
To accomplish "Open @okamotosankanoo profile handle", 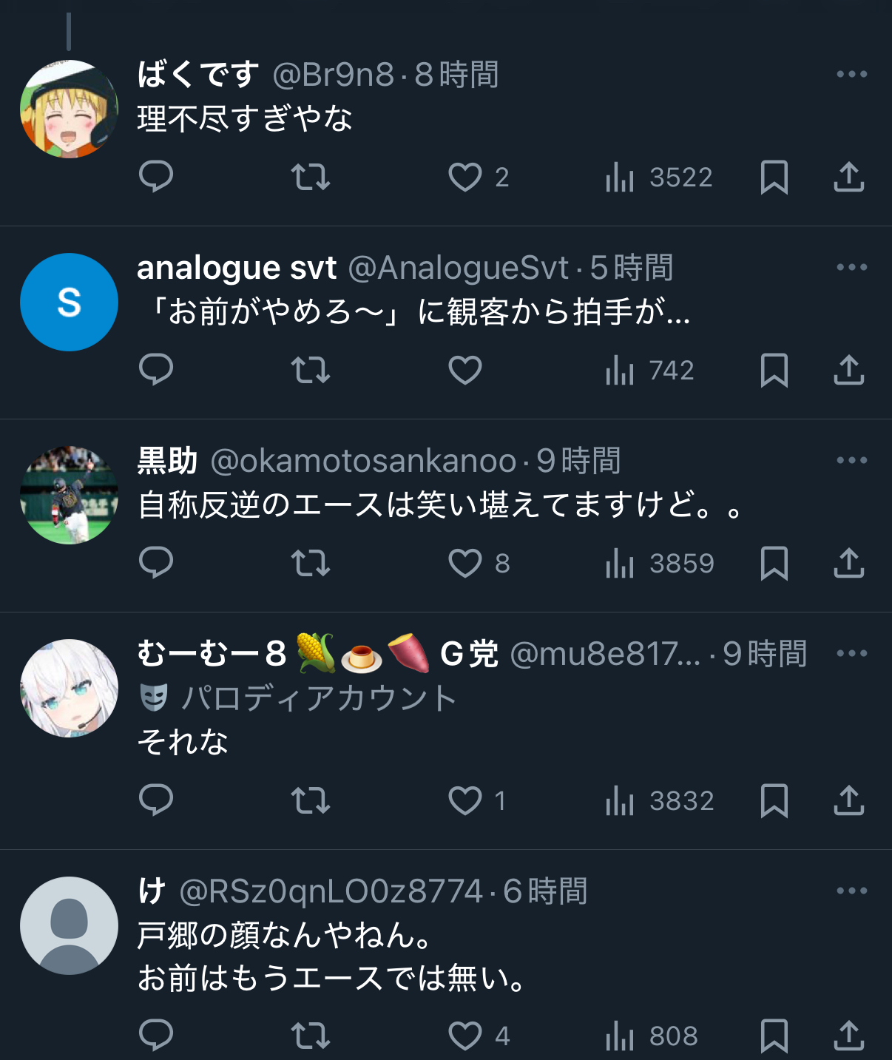I will [363, 461].
